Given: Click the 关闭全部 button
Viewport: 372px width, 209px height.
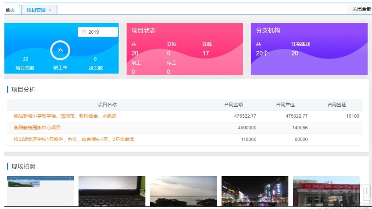Looking at the screenshot, I should pos(361,9).
